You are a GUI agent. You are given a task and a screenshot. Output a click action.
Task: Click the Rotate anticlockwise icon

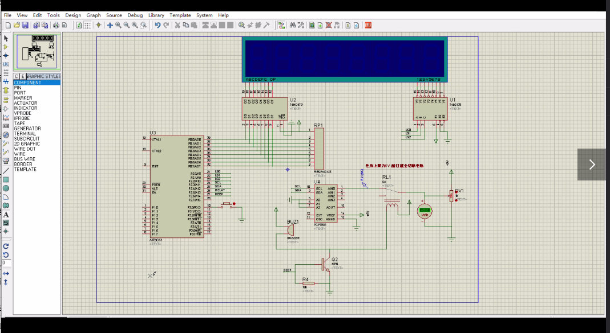[6, 255]
